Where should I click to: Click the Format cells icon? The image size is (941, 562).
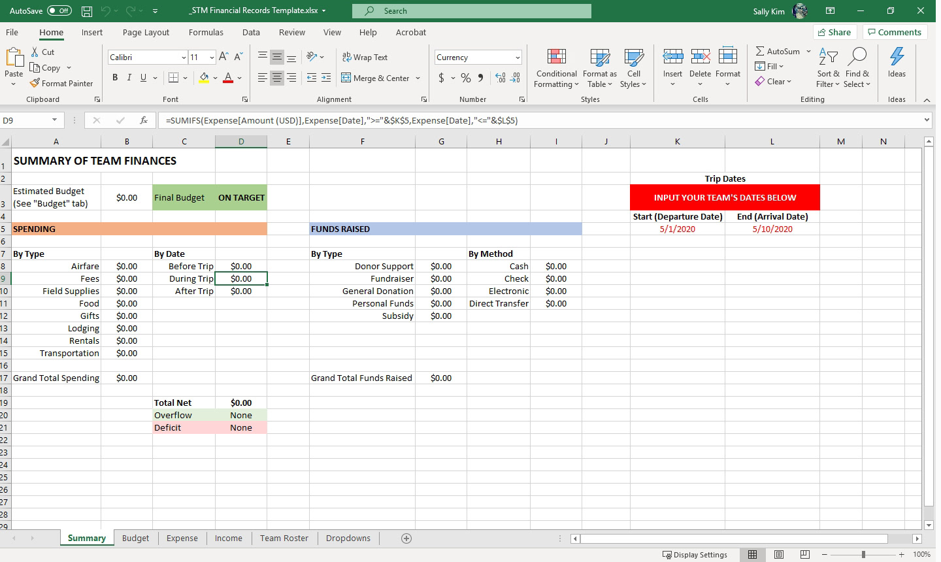(x=728, y=57)
